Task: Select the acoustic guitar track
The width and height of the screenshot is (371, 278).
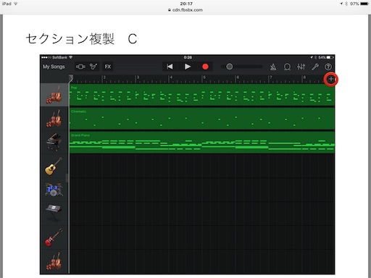Action: tap(54, 167)
